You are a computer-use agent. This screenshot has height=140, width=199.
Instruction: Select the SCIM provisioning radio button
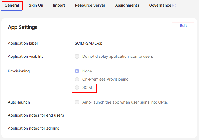[77, 87]
